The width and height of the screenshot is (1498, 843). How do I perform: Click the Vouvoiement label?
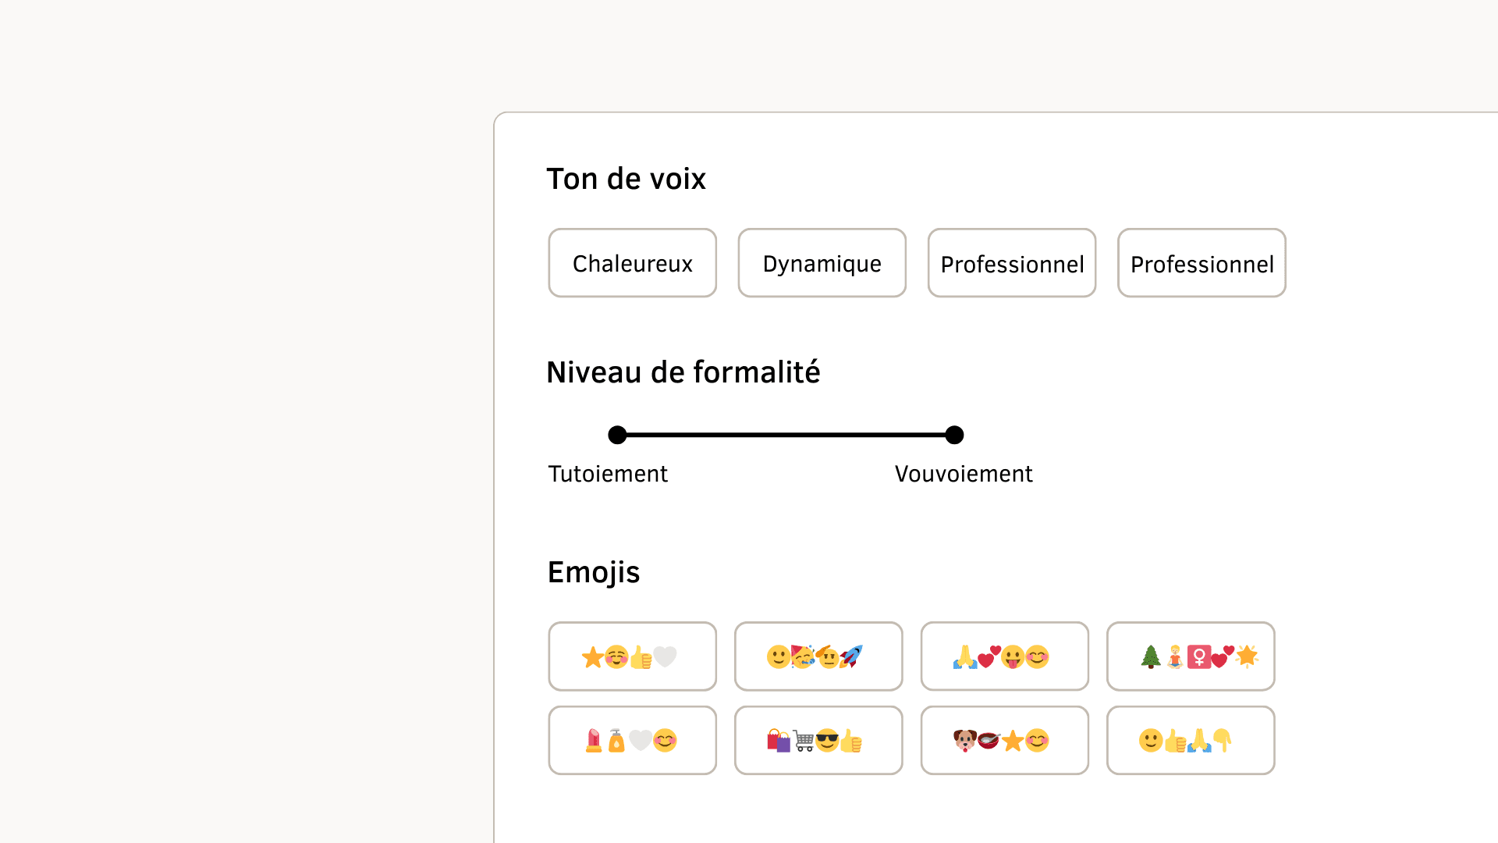[x=963, y=473]
